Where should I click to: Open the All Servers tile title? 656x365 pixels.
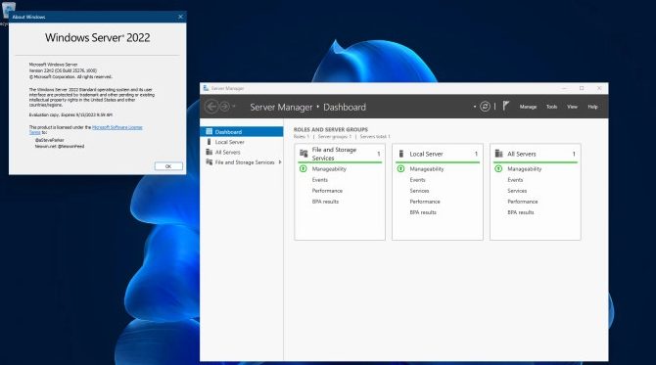(x=521, y=154)
